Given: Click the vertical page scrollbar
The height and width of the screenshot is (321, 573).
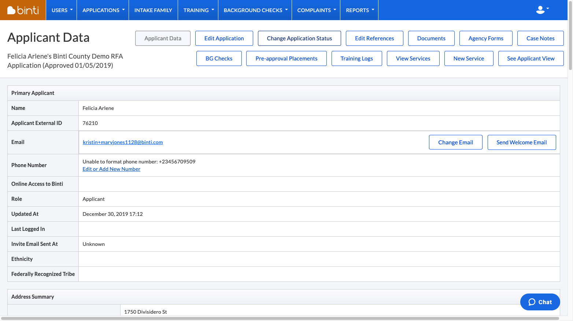Looking at the screenshot, I should tap(570, 35).
